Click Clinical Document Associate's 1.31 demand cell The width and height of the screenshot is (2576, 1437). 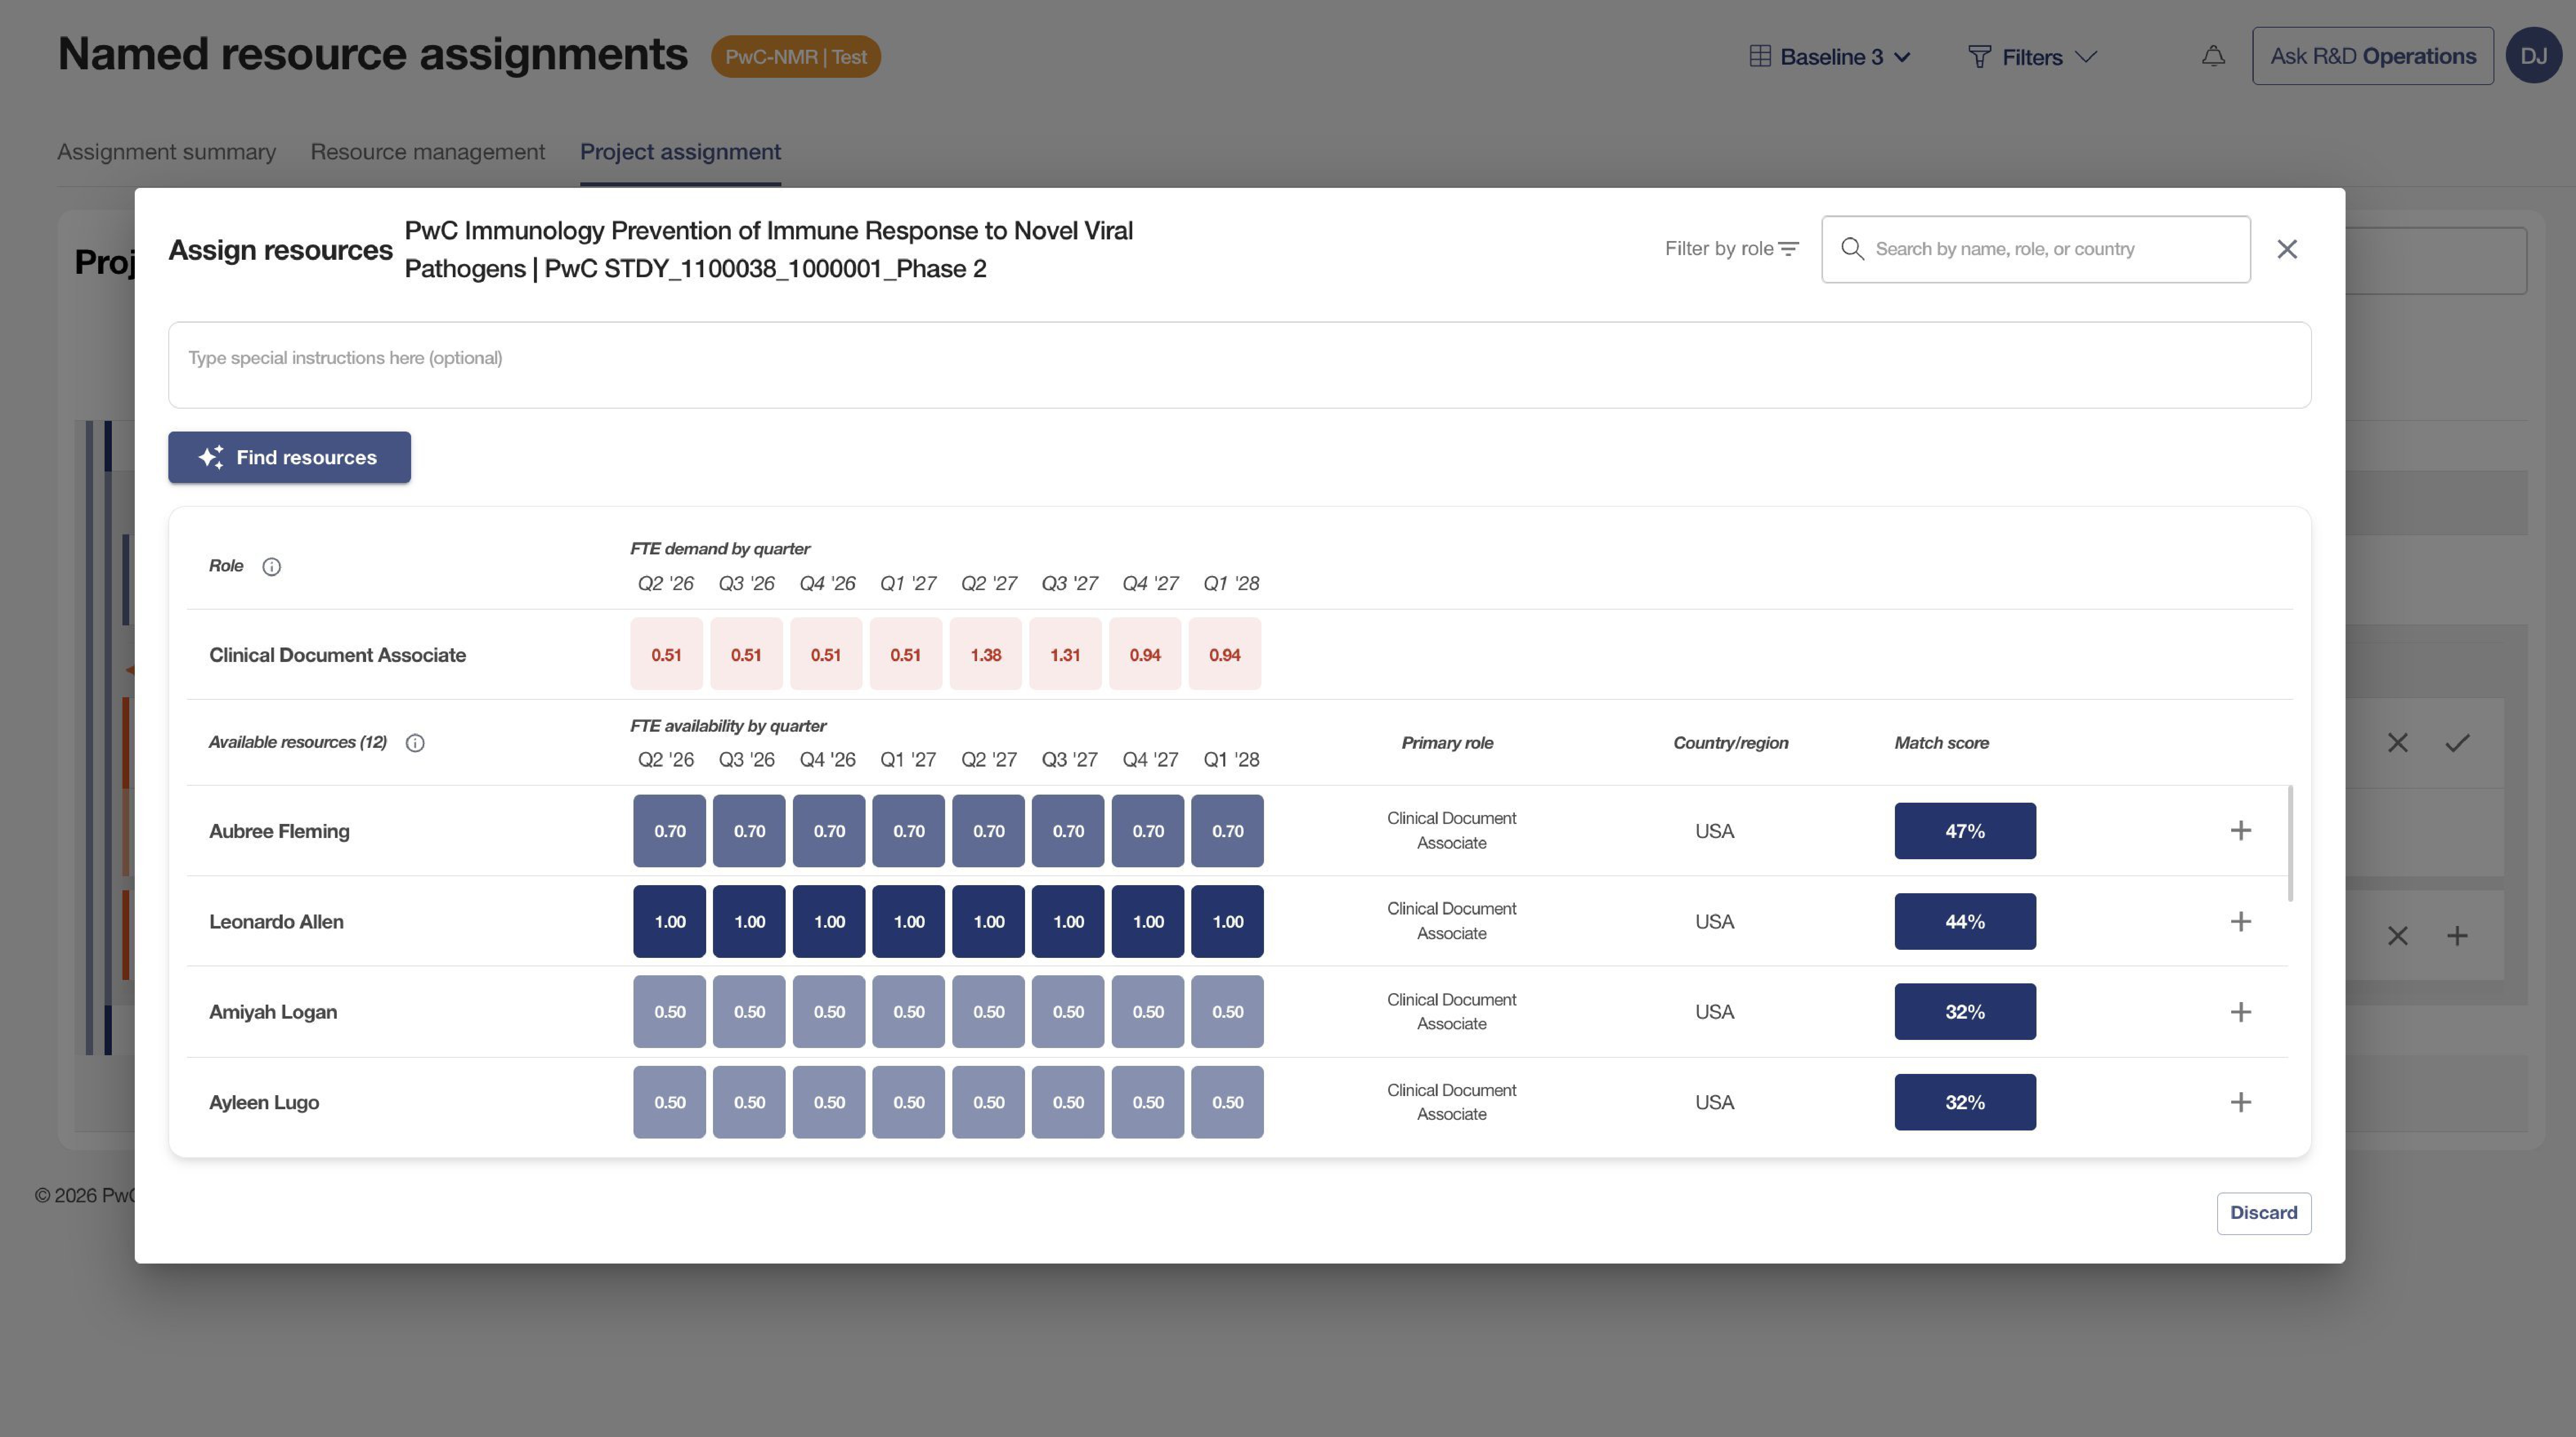pyautogui.click(x=1065, y=654)
